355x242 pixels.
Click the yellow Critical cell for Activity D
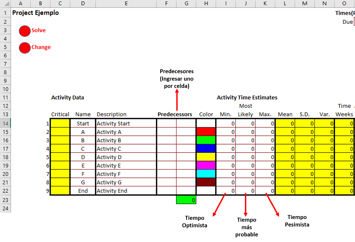pos(60,157)
